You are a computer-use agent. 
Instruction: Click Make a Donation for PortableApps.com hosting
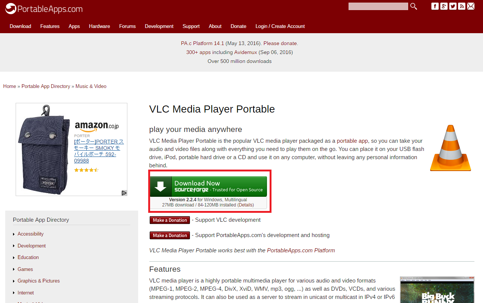(170, 235)
